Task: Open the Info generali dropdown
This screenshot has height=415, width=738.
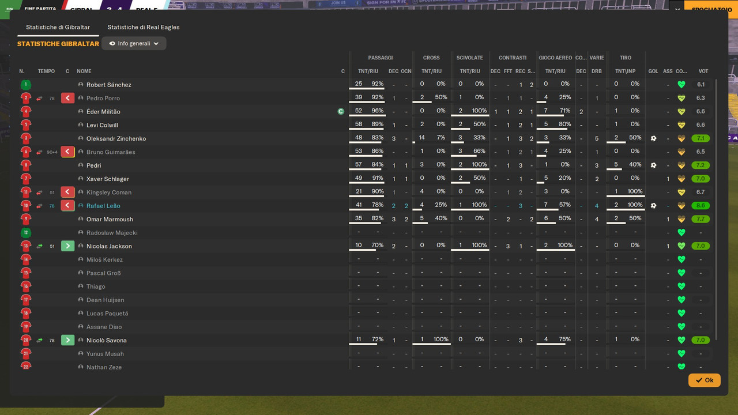Action: [134, 43]
